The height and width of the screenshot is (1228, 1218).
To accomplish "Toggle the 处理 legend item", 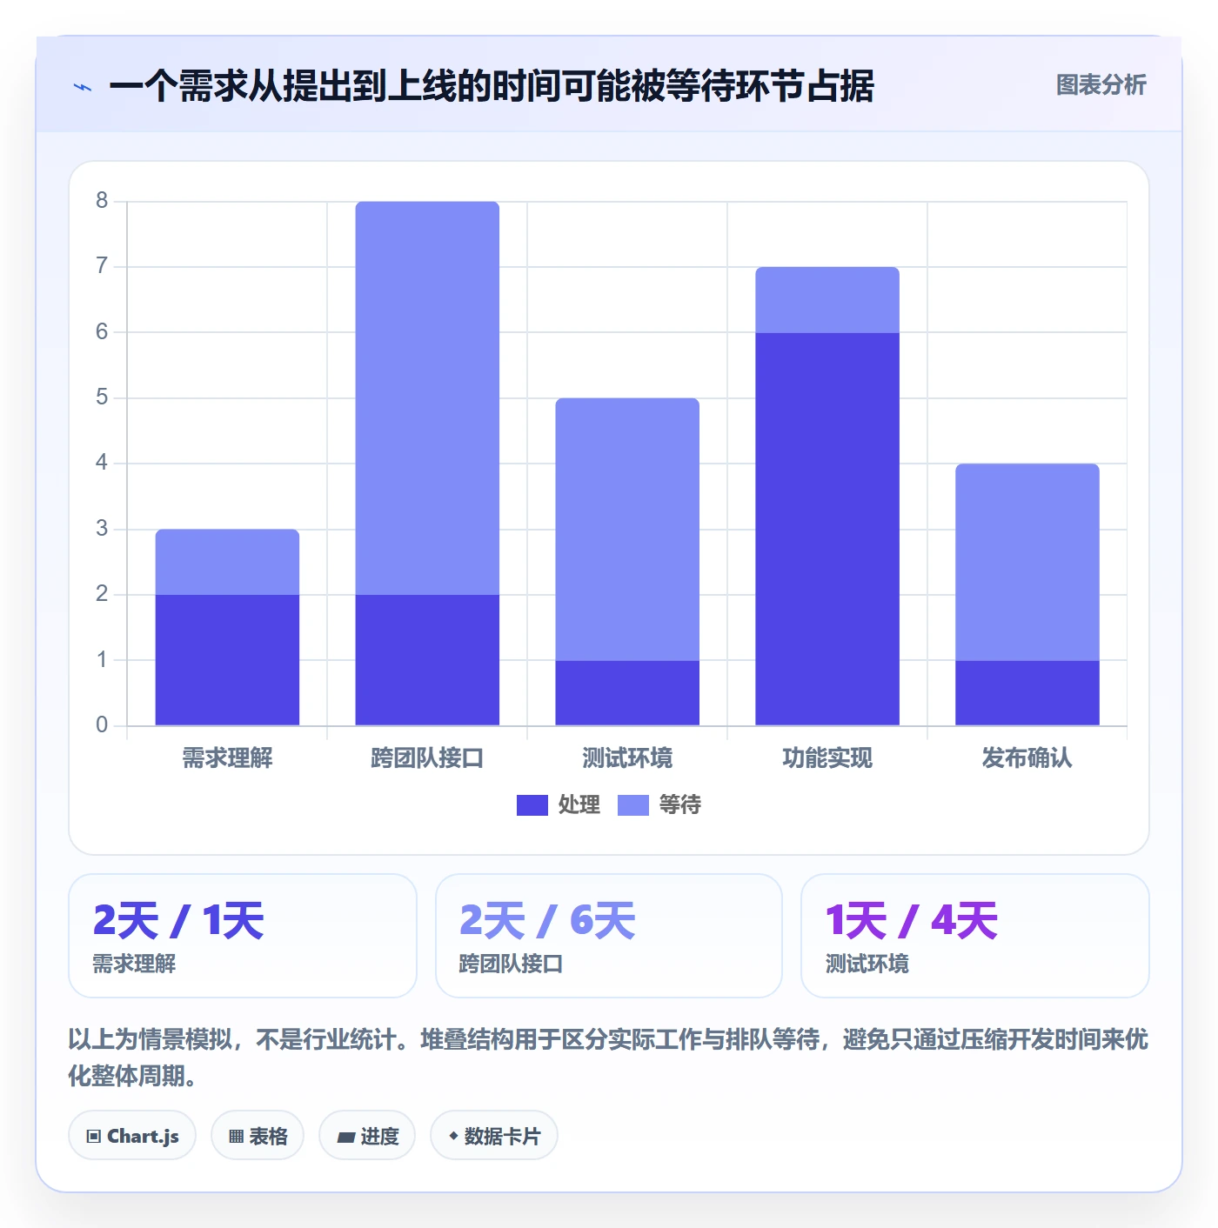I will 559,805.
